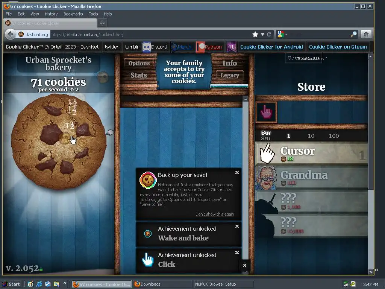Click the rainbow cookie backup notification icon

148,180
